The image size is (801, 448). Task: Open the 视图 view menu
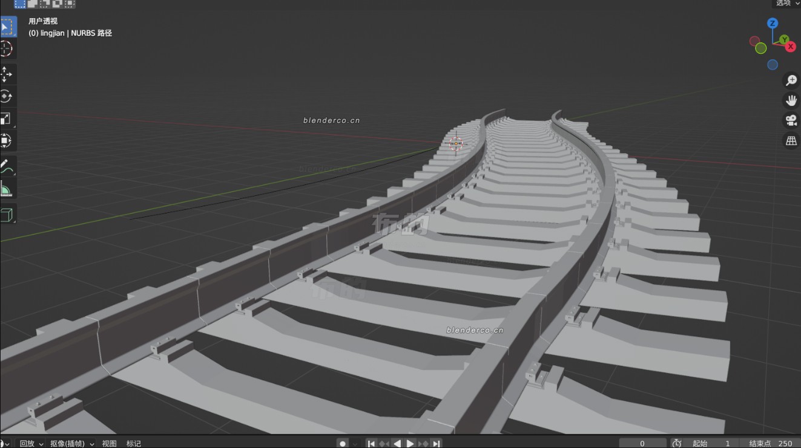point(109,443)
